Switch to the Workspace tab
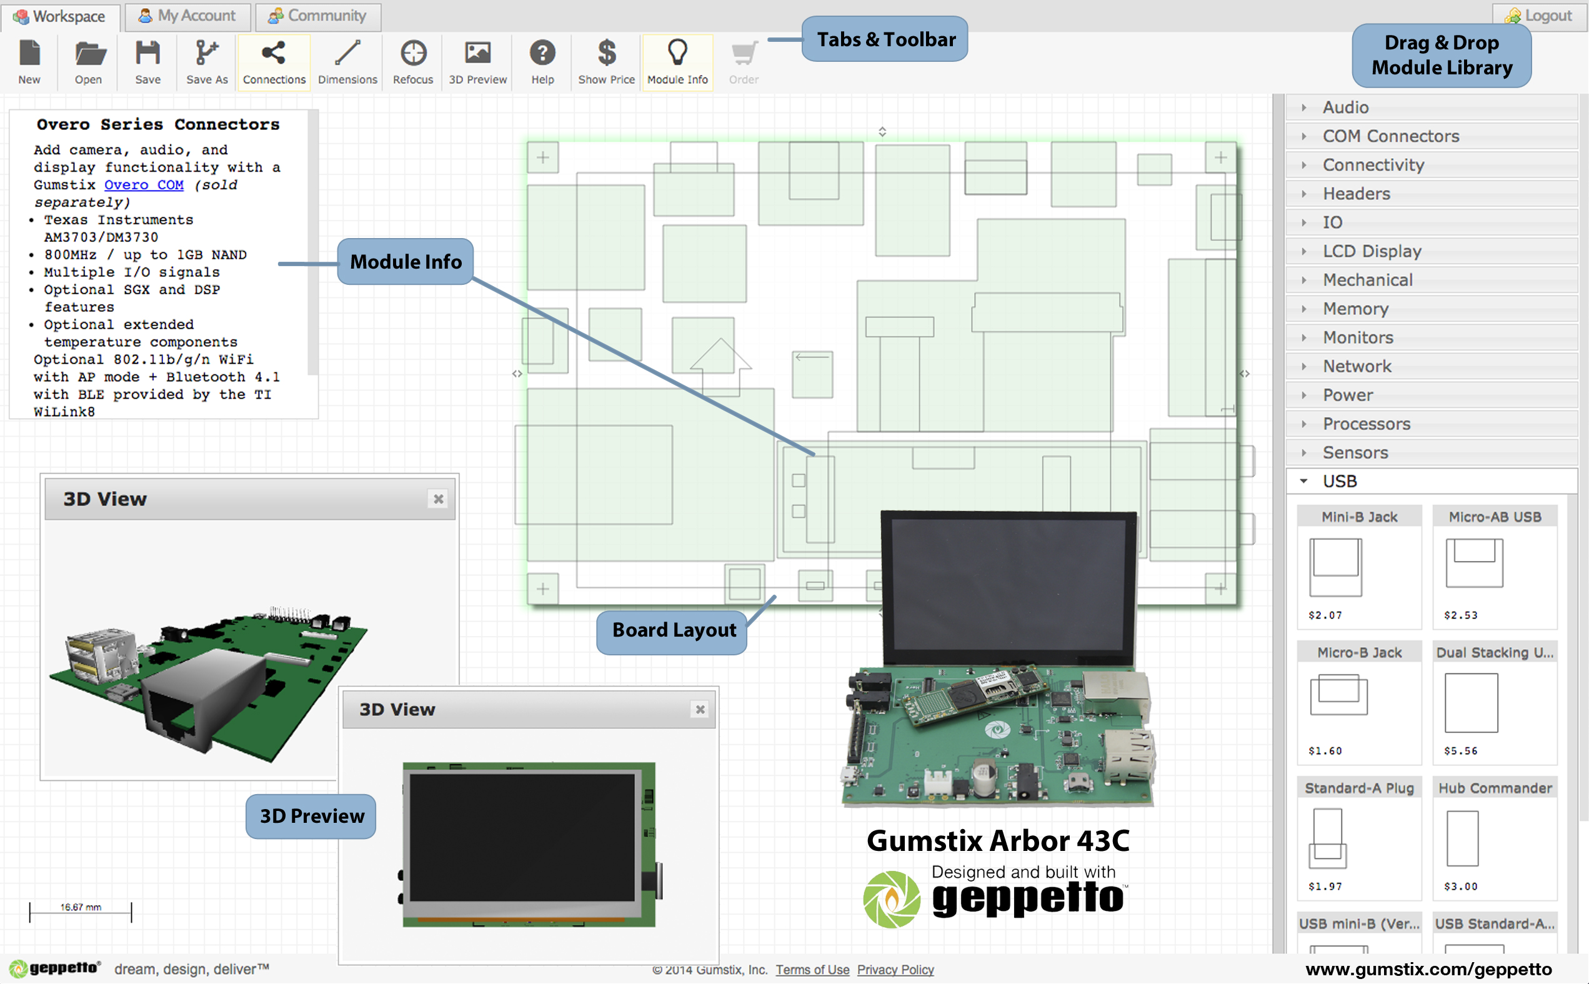The image size is (1589, 984). (x=60, y=16)
